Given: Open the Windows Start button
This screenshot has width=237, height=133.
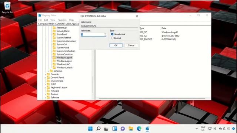Looking at the screenshot, I should 90,129.
